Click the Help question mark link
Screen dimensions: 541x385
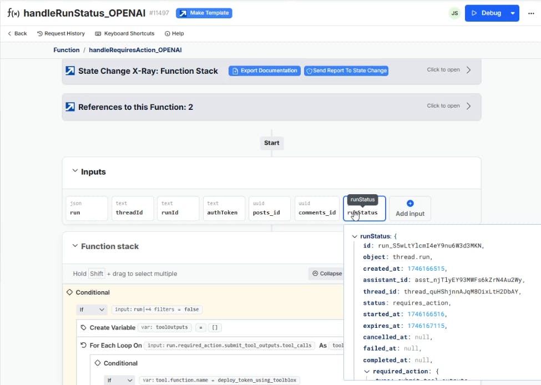pyautogui.click(x=174, y=33)
